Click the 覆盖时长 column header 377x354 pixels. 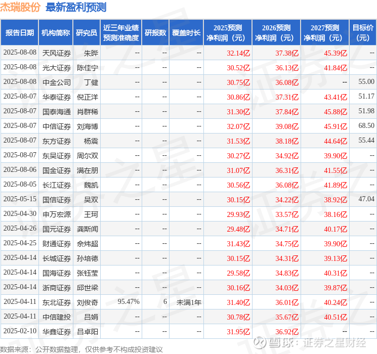click(186, 33)
